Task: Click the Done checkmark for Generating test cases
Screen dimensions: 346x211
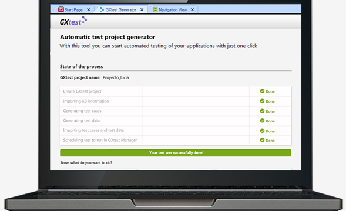Action: click(262, 111)
